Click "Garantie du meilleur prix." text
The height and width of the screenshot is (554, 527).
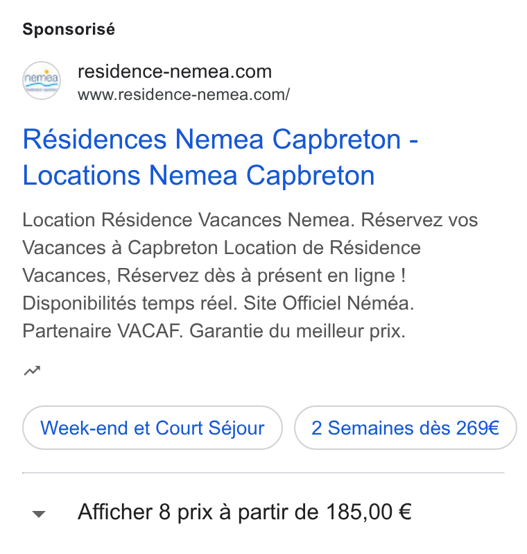pos(297,331)
